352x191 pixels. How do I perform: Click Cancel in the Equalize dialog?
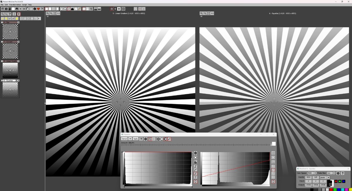click(x=124, y=139)
